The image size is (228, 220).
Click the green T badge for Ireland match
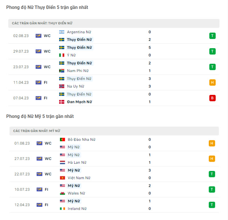212,205
